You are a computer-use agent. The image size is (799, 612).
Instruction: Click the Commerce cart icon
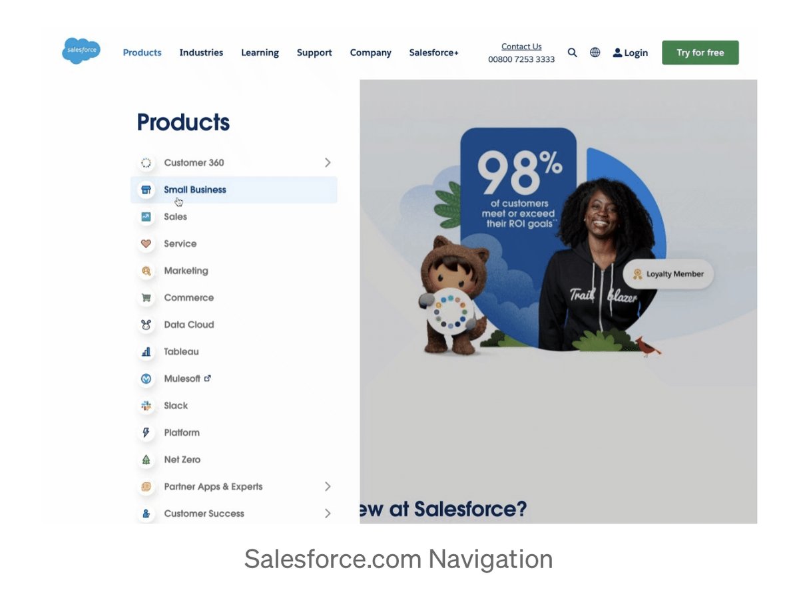146,298
